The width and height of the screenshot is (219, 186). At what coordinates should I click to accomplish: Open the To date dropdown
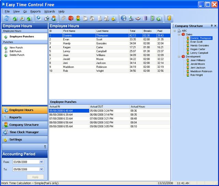[41, 169]
